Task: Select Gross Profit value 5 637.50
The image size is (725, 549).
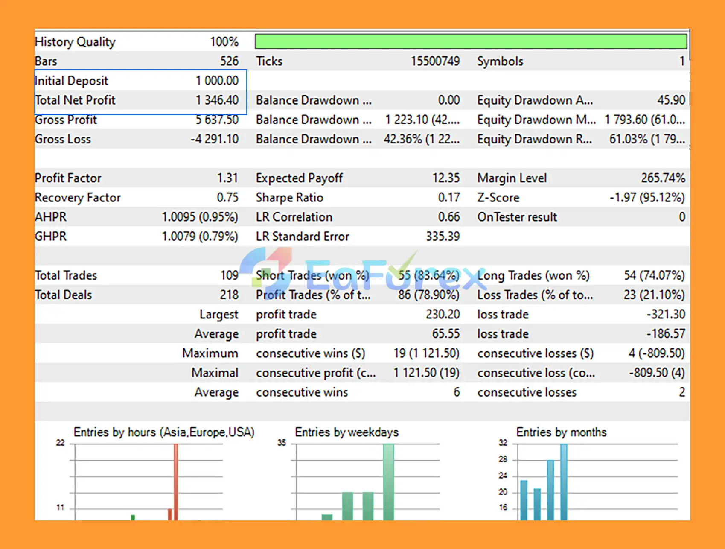Action: pyautogui.click(x=217, y=120)
